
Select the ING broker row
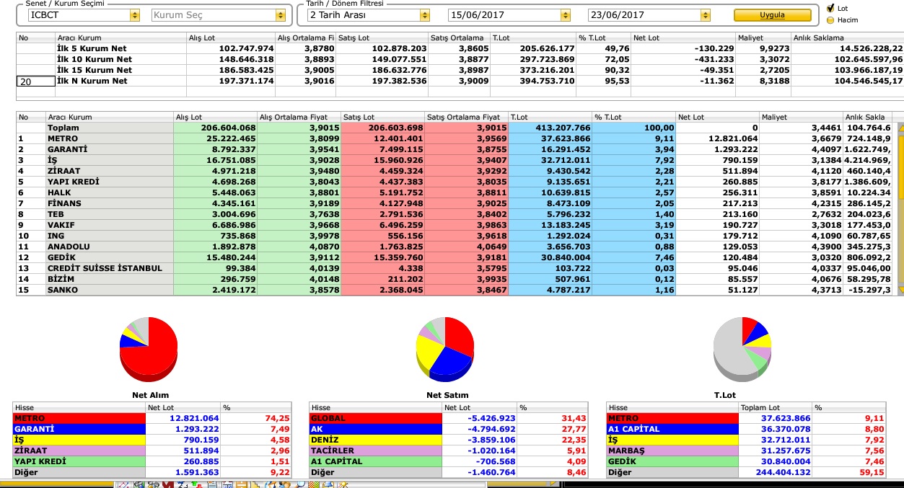click(455, 236)
